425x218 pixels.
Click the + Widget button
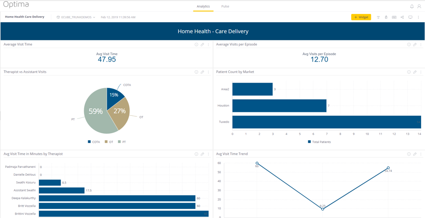(x=361, y=17)
